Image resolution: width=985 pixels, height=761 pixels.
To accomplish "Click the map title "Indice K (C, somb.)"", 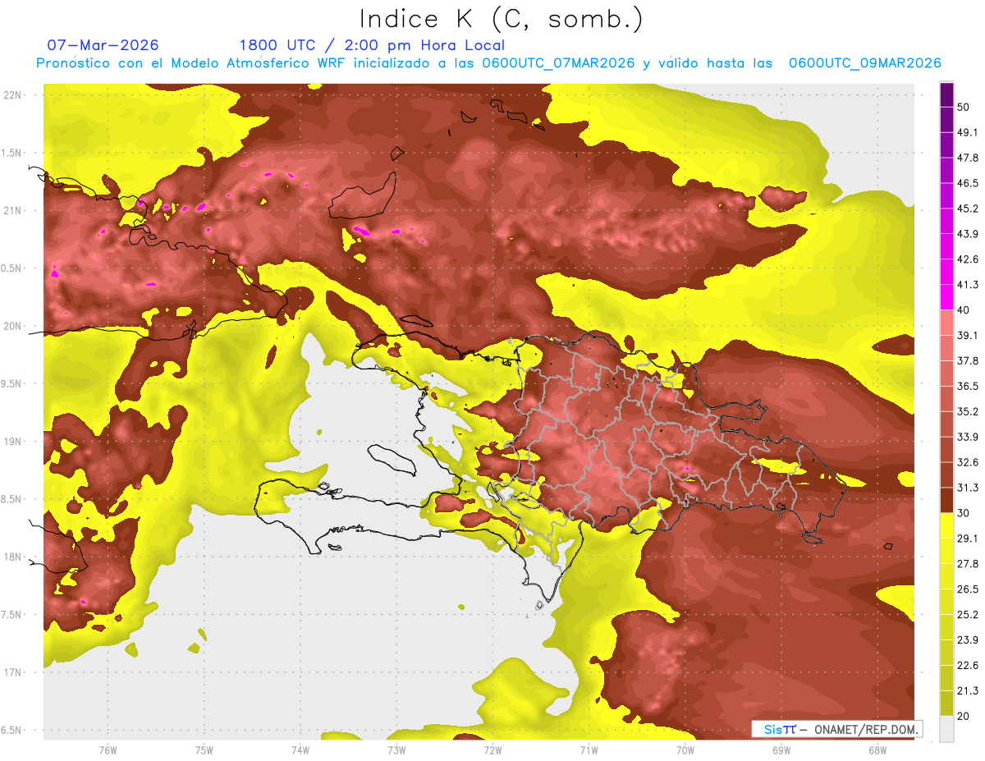I will click(502, 20).
